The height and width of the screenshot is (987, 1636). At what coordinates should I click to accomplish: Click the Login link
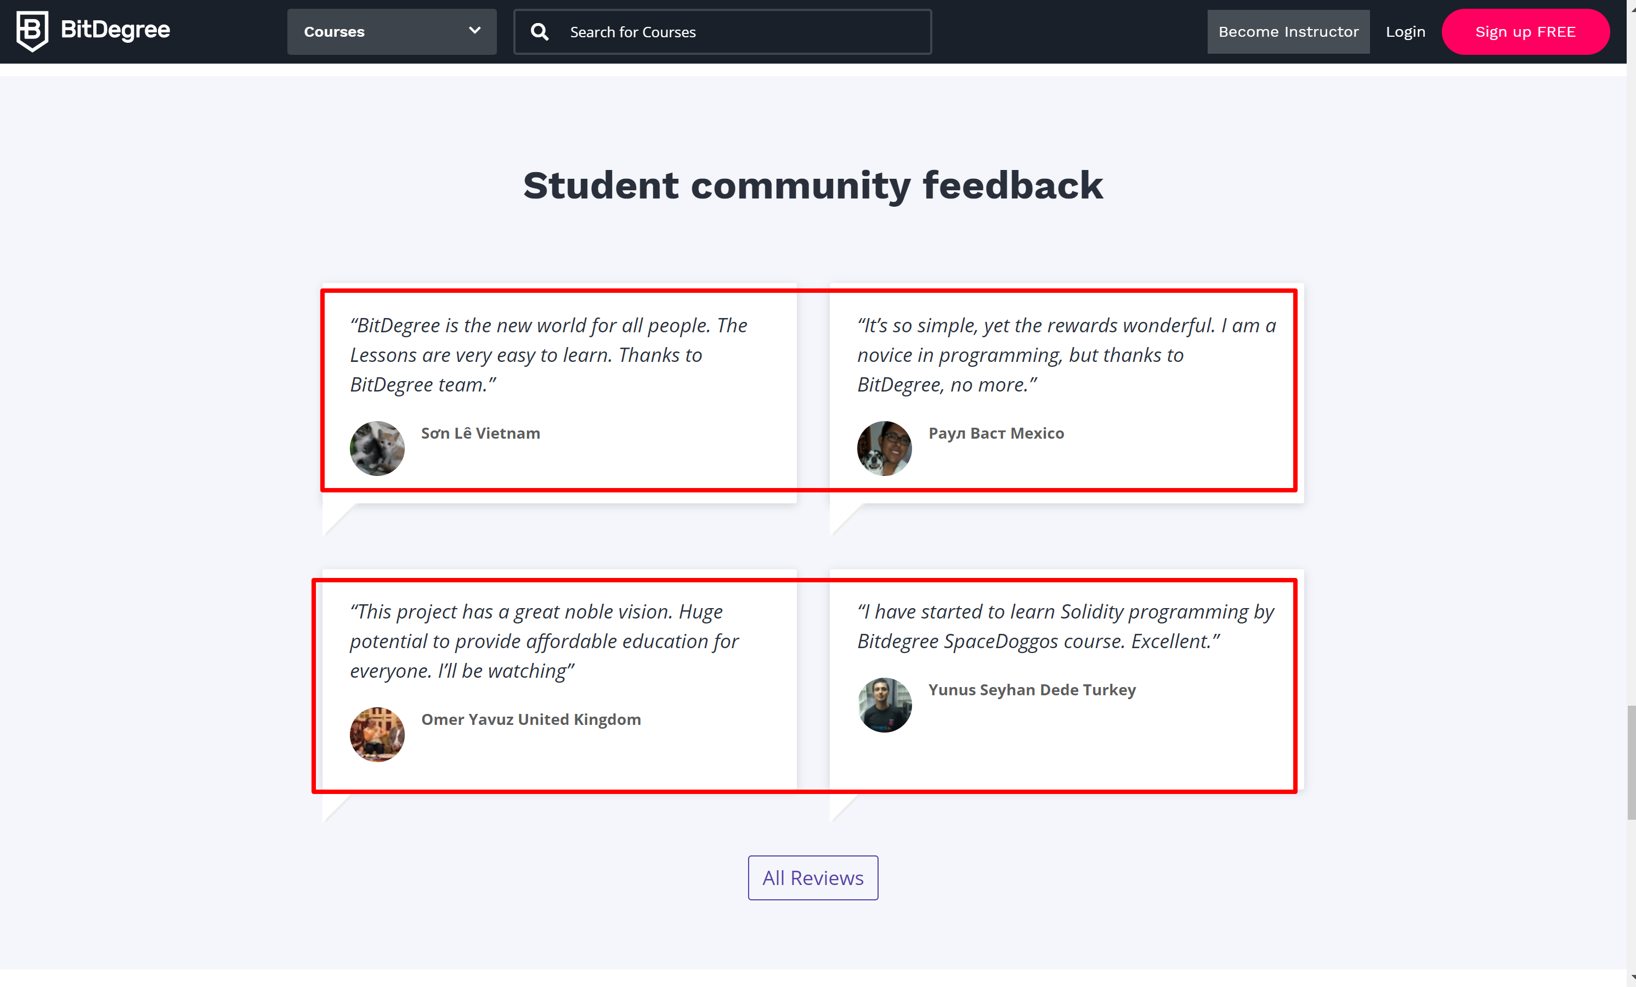click(1405, 31)
